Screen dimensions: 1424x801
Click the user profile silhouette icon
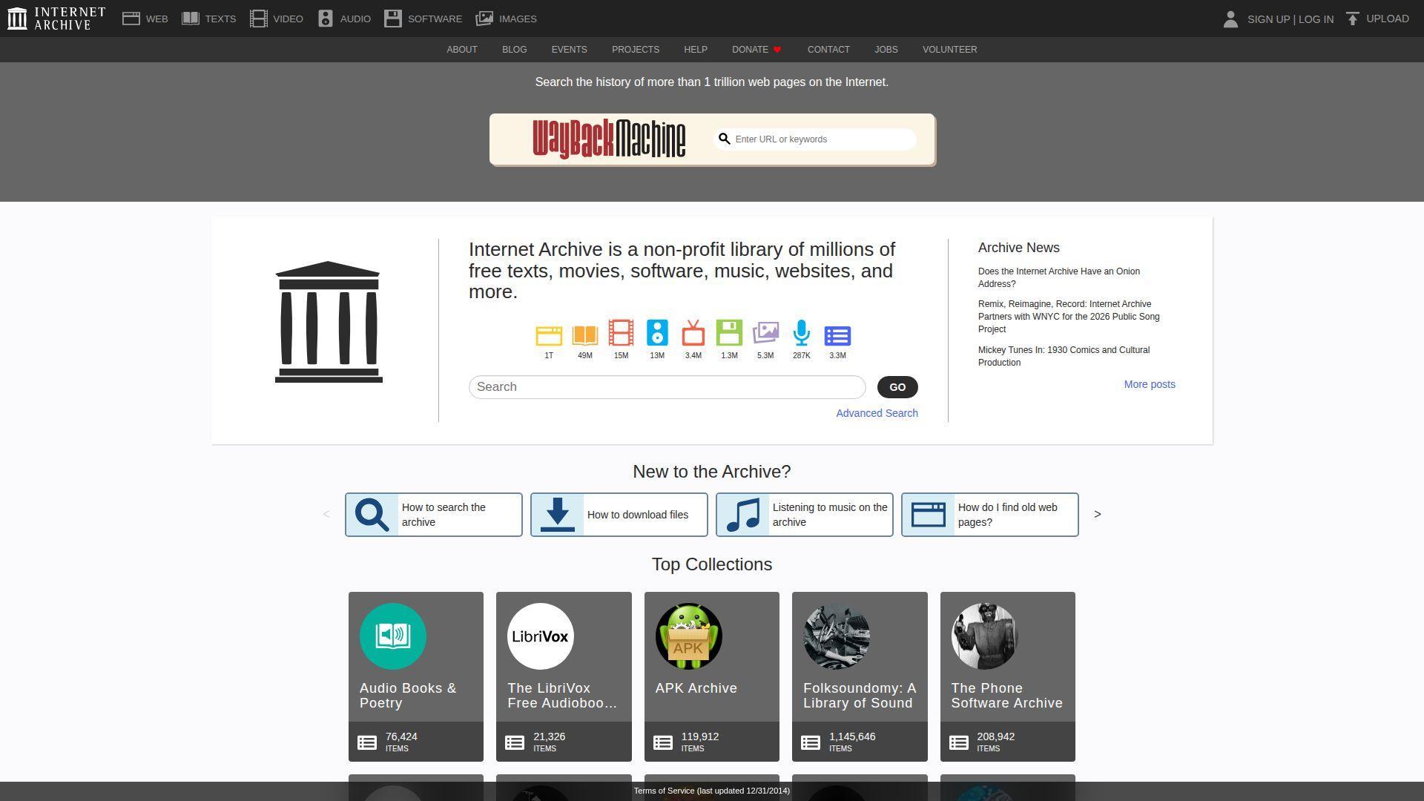pyautogui.click(x=1230, y=19)
